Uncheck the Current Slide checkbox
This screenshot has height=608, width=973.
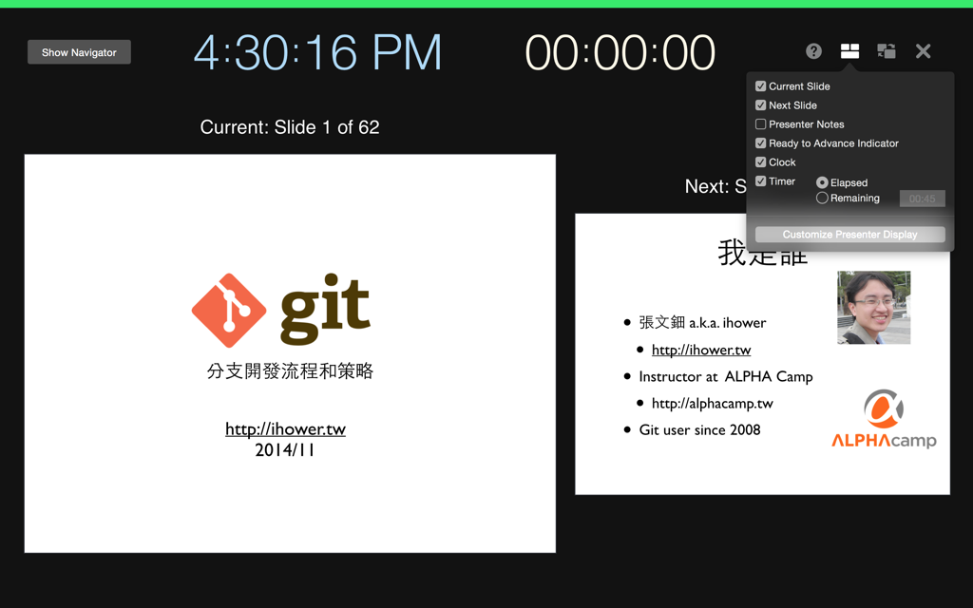pos(761,86)
